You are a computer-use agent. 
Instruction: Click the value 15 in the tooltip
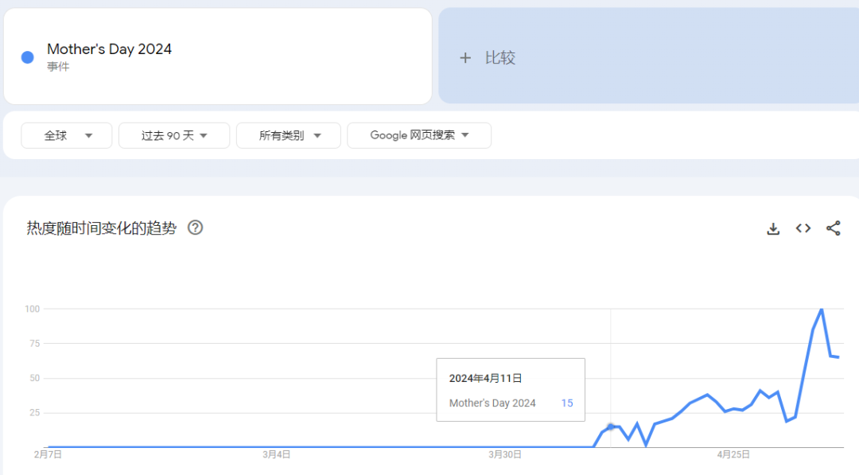(x=566, y=403)
